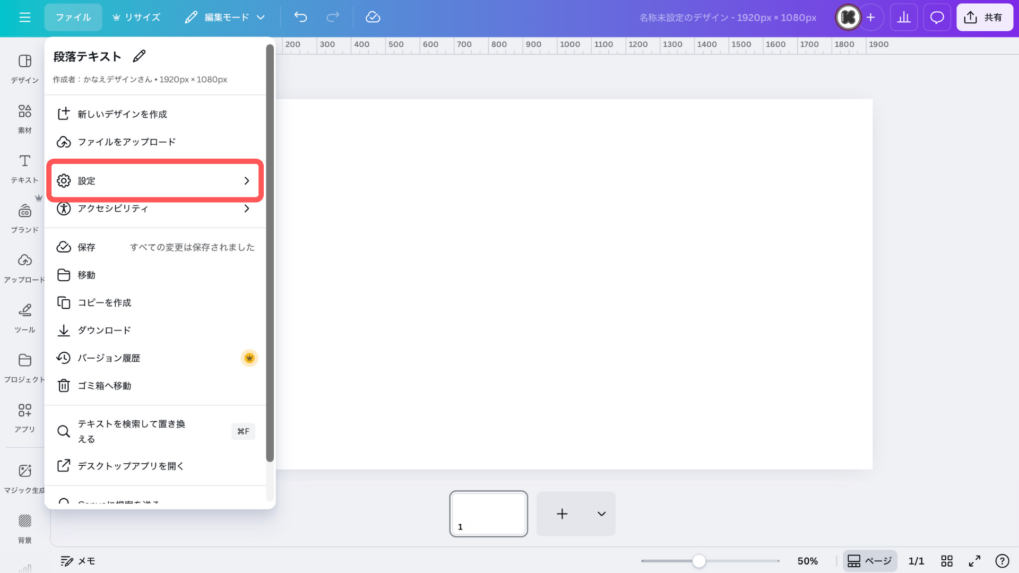This screenshot has height=573, width=1019.
Task: Click the 共有 share button
Action: pos(985,18)
